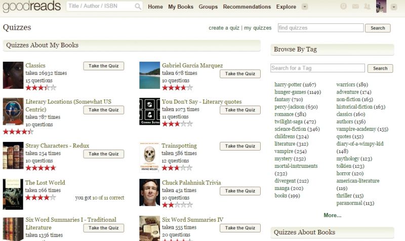
Task: Open the friend requests icon
Action: tap(367, 7)
